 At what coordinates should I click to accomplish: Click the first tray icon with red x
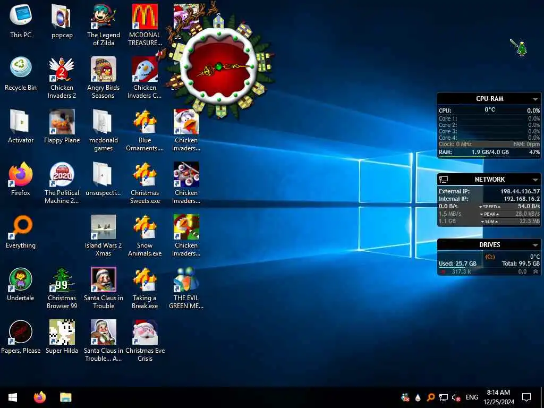click(x=405, y=397)
